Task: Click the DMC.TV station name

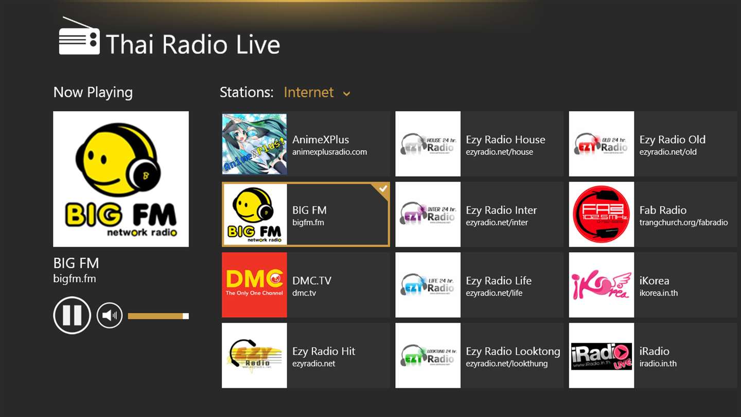Action: click(x=312, y=281)
